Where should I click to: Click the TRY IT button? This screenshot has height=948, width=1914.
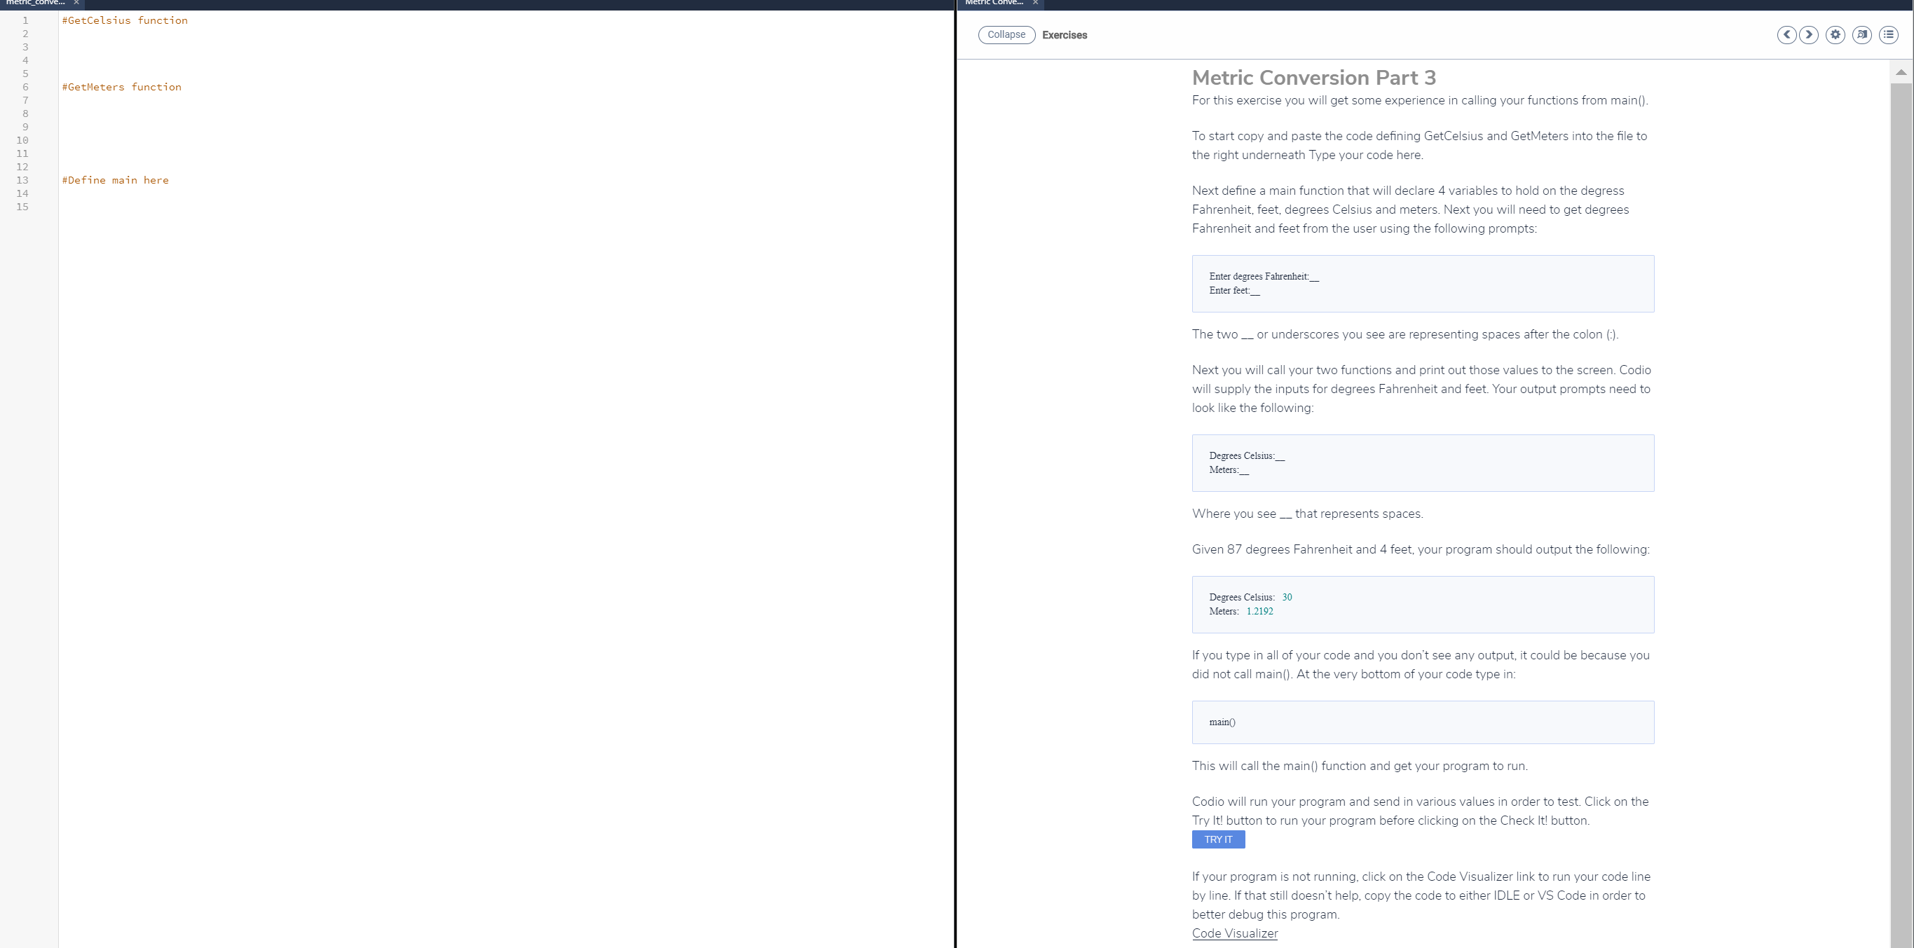1218,839
